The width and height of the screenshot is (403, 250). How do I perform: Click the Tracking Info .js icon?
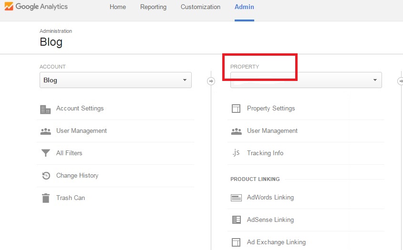tap(236, 153)
